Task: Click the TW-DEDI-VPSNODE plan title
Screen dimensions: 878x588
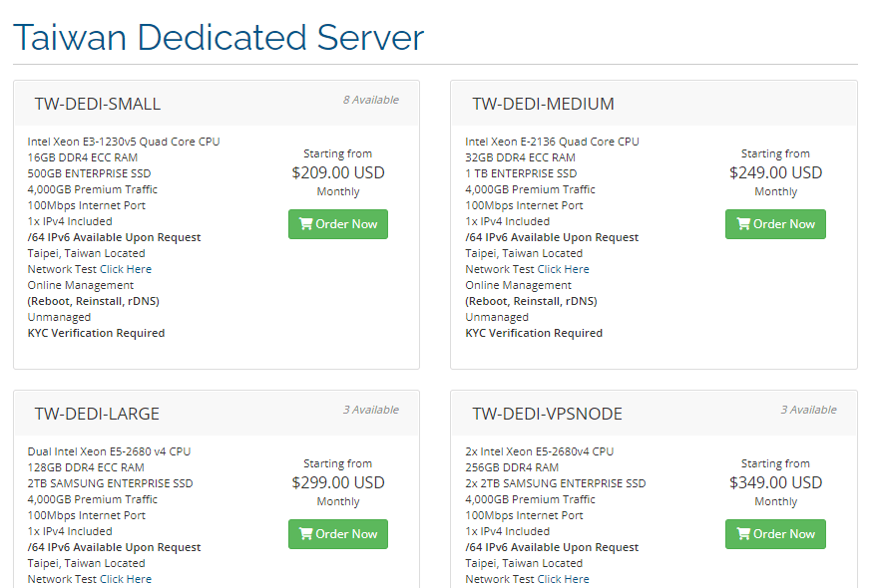Action: click(547, 414)
